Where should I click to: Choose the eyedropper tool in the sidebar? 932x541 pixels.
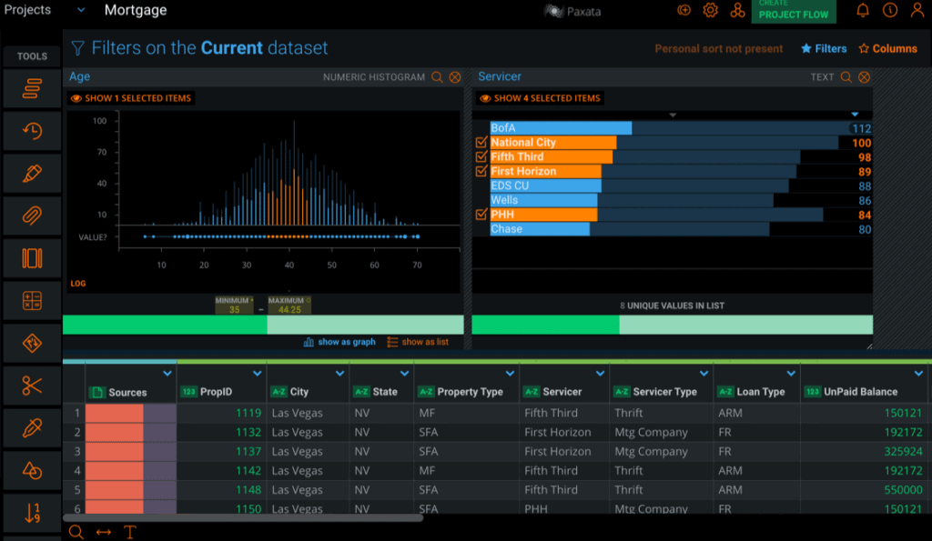coord(32,427)
